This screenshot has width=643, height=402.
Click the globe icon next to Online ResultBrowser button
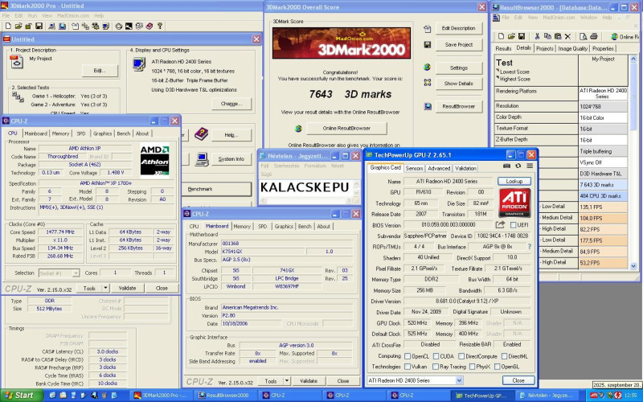click(298, 129)
